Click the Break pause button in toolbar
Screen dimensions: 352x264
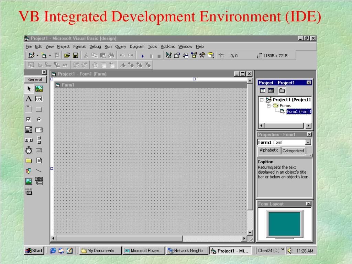coord(151,56)
